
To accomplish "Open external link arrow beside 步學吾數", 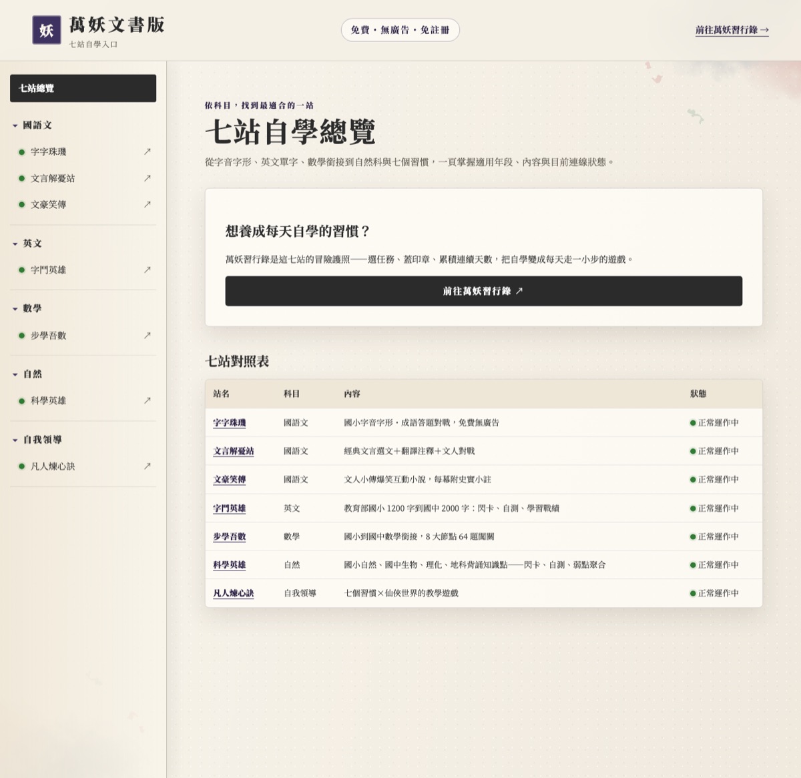I will (148, 335).
